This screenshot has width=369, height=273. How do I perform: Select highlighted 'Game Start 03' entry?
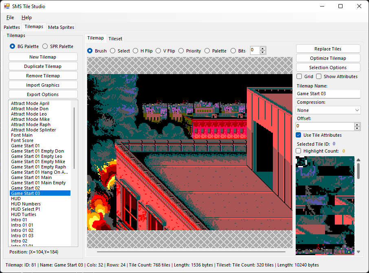coord(40,193)
